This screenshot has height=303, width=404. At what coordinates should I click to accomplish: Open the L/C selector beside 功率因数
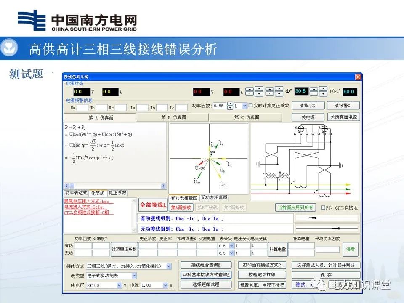click(245, 106)
